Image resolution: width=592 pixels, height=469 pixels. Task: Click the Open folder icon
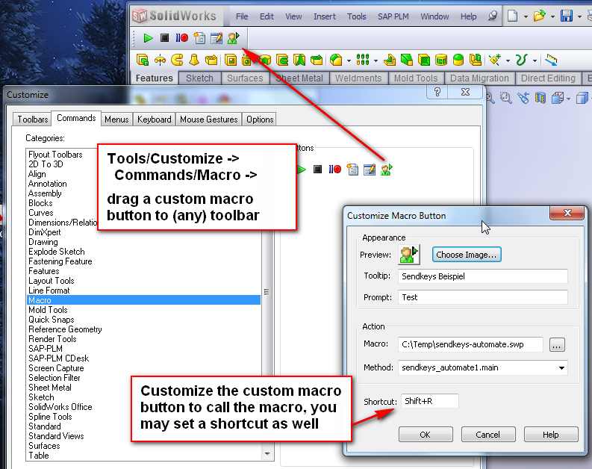pos(539,16)
